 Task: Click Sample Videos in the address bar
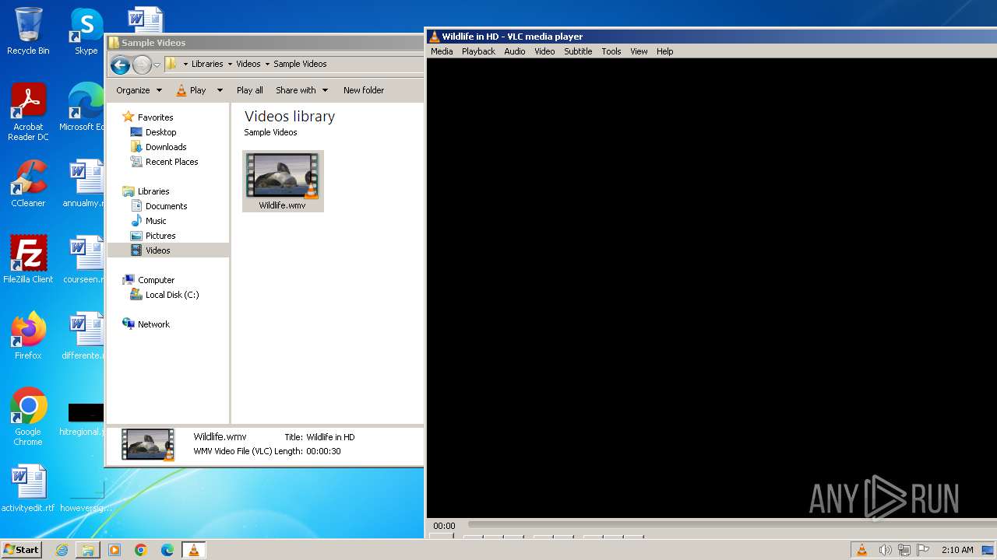300,64
